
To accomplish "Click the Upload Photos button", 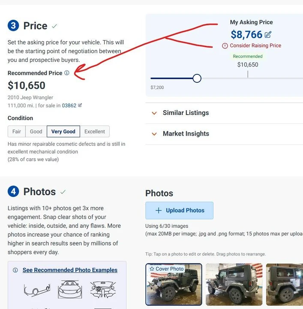I will click(x=179, y=210).
